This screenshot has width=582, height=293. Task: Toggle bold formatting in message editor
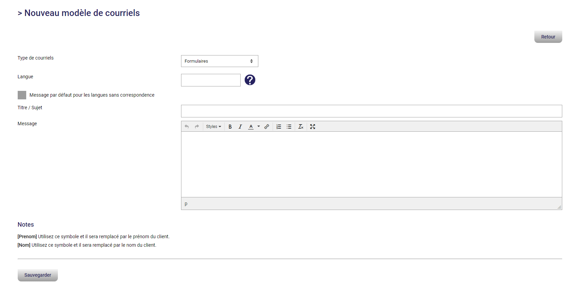(x=230, y=127)
